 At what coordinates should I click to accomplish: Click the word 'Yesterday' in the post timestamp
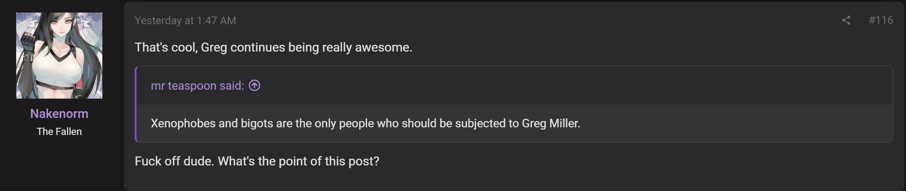pyautogui.click(x=158, y=21)
